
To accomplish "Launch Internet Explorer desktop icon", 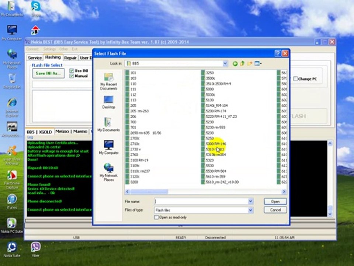I will pos(12,108).
